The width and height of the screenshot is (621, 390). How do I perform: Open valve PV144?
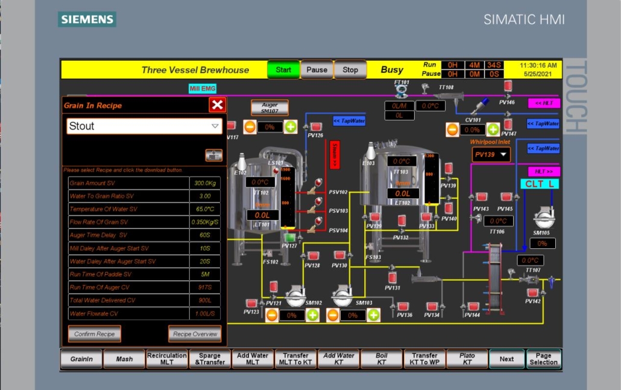(473, 306)
